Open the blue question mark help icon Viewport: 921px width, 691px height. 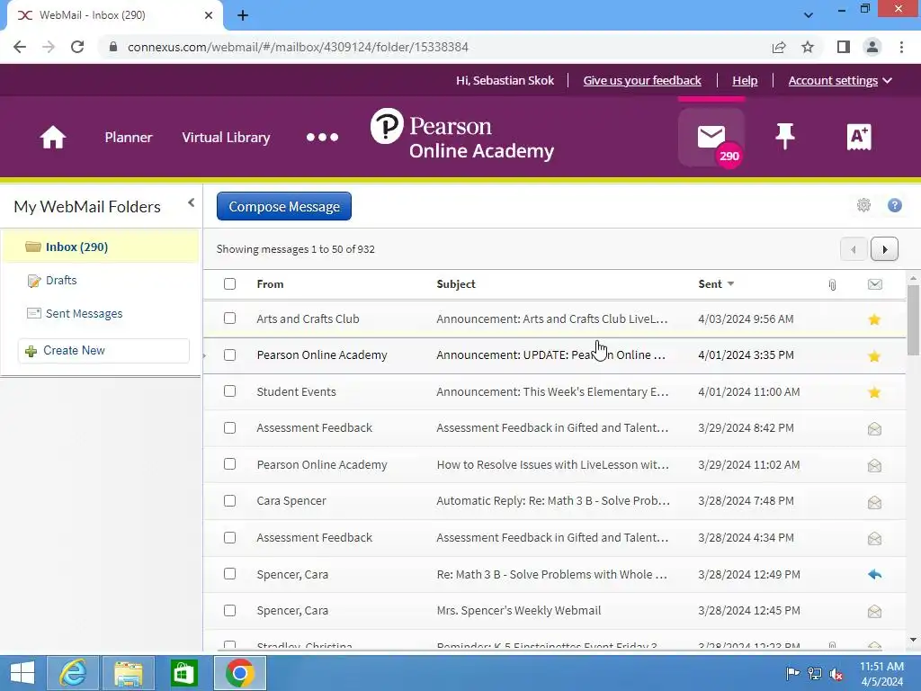click(895, 205)
